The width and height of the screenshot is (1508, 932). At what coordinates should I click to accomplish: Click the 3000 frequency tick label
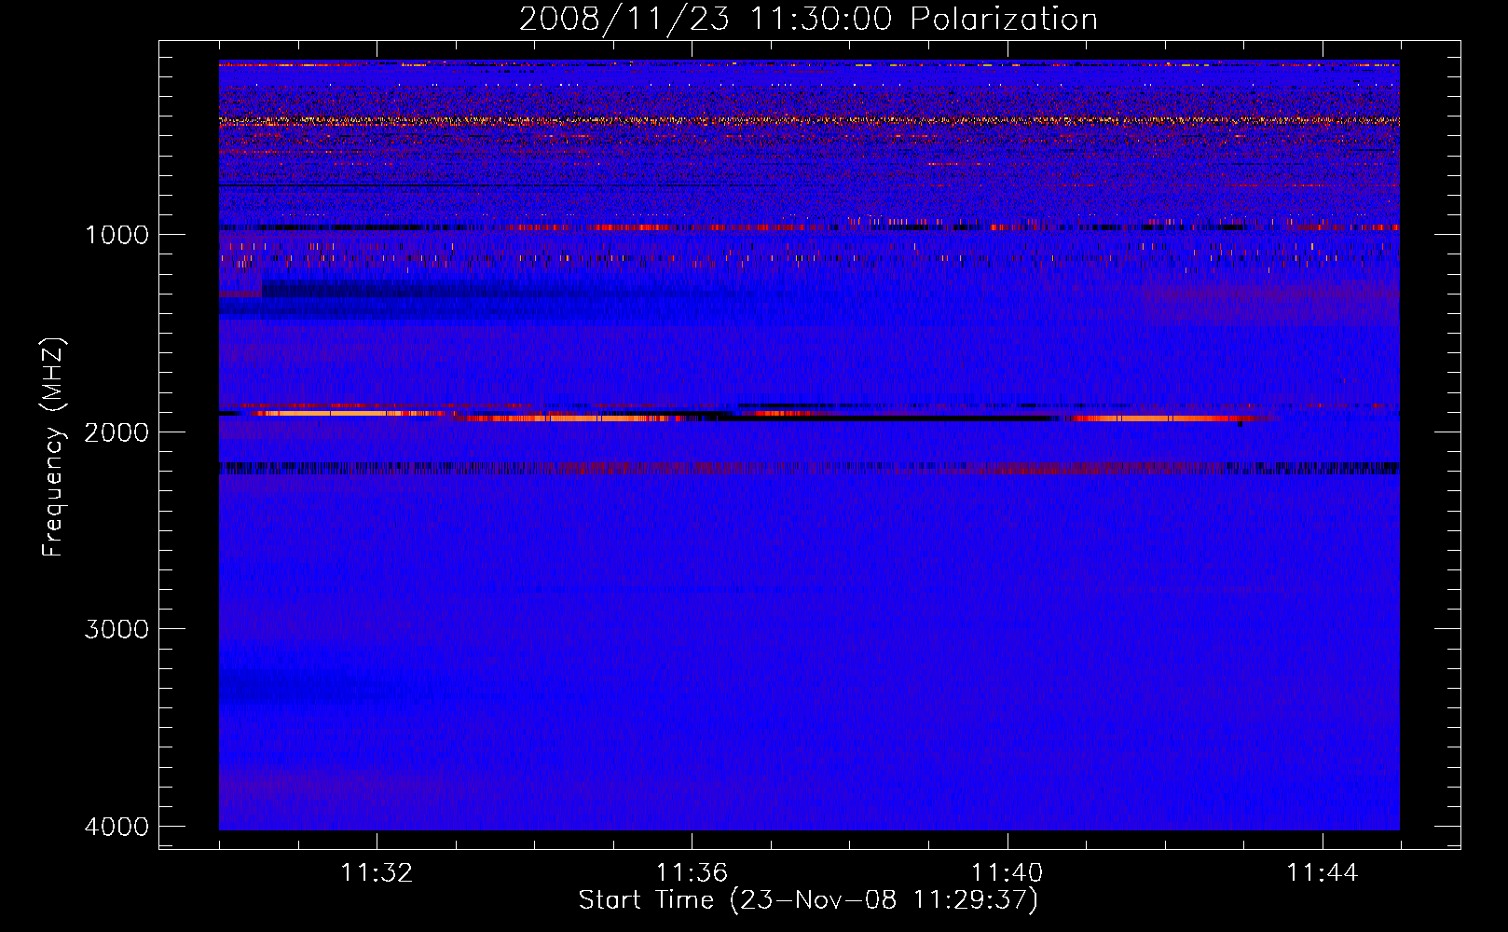pos(117,629)
